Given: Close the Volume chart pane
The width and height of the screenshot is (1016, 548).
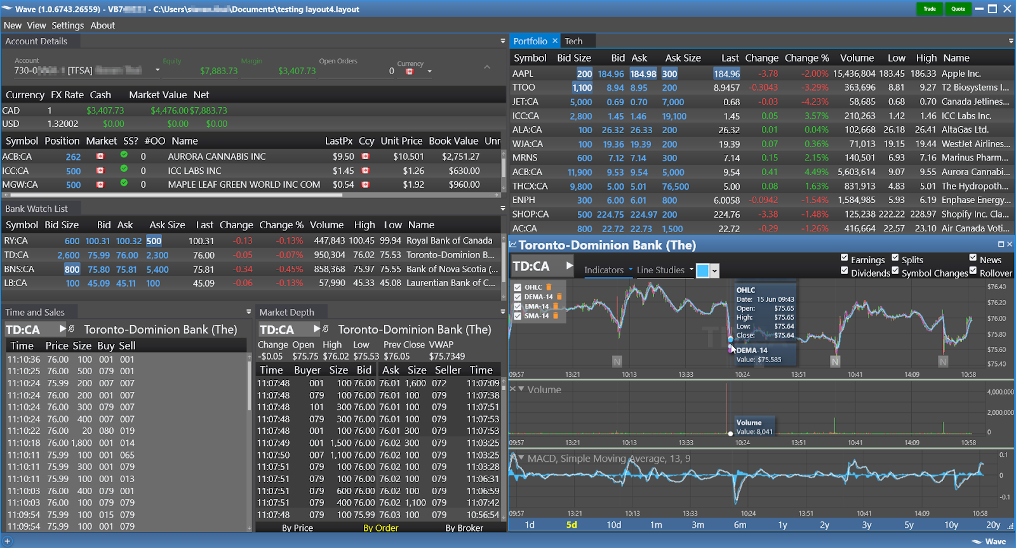Looking at the screenshot, I should coord(513,389).
